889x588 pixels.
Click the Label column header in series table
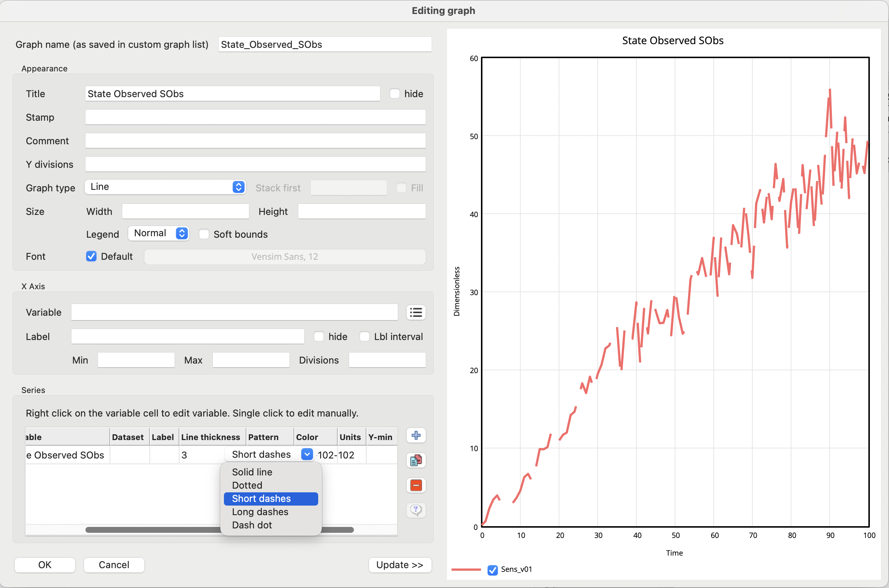[164, 437]
